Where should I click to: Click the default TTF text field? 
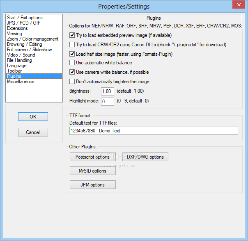154,131
